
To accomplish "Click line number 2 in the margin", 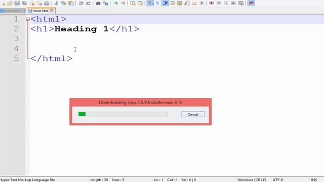I will click(x=16, y=29).
